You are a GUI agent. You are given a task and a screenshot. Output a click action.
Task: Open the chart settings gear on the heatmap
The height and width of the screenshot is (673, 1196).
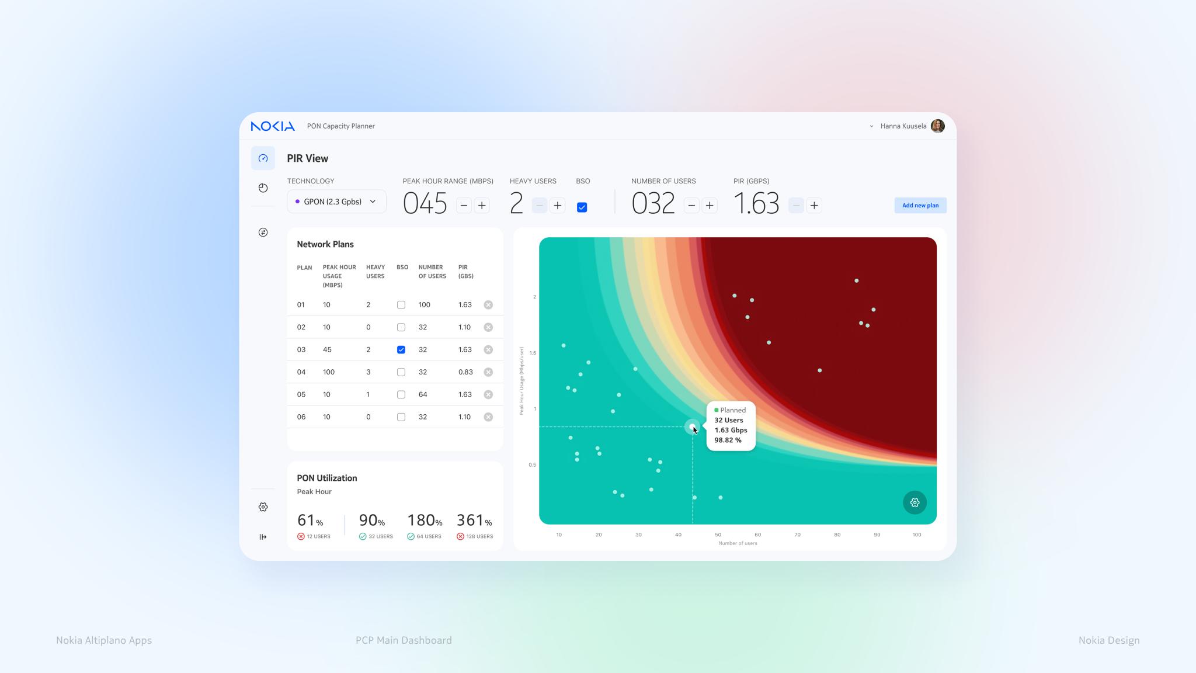point(915,502)
